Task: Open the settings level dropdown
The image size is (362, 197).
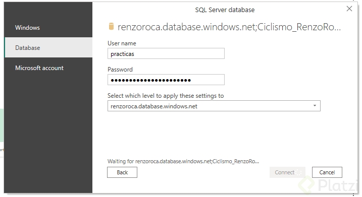Action: pyautogui.click(x=214, y=106)
